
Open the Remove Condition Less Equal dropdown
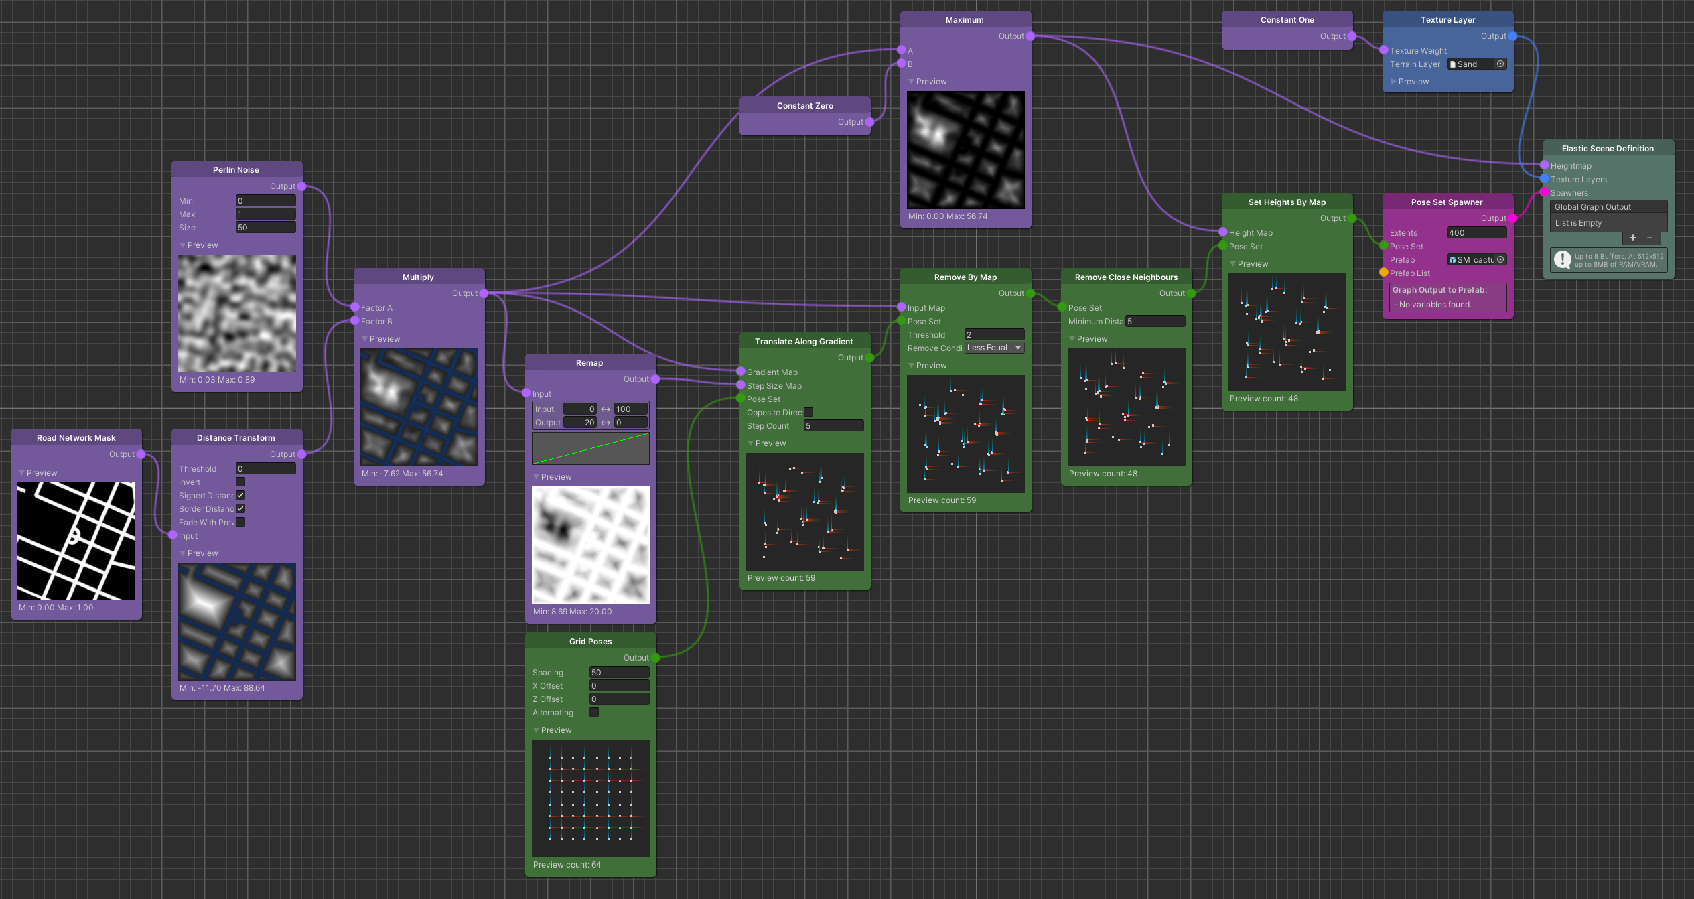click(x=995, y=348)
